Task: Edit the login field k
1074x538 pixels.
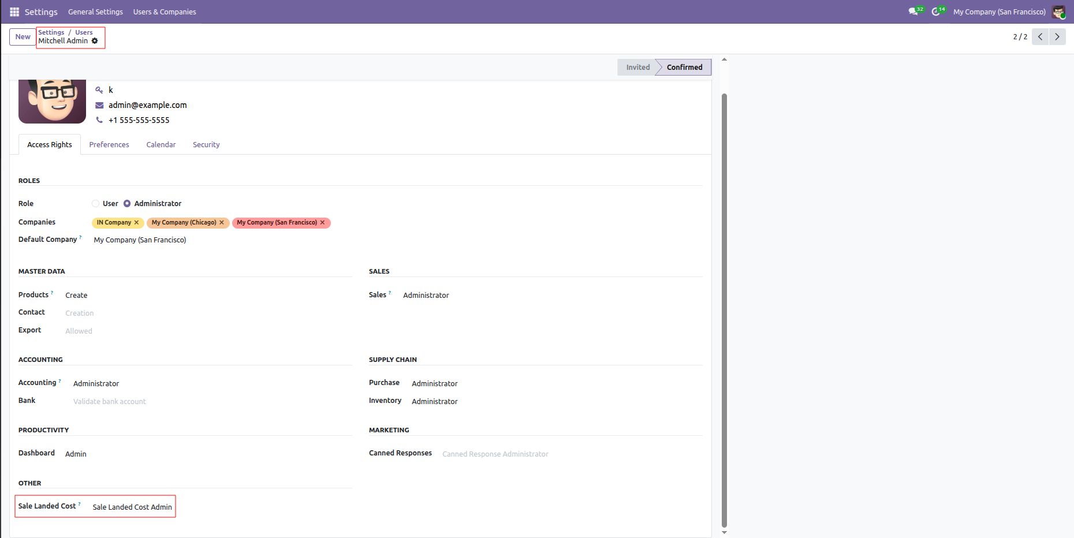Action: point(111,90)
